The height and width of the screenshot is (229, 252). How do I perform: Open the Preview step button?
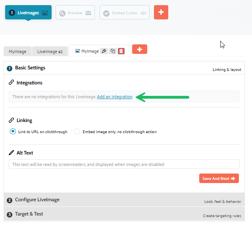[75, 13]
